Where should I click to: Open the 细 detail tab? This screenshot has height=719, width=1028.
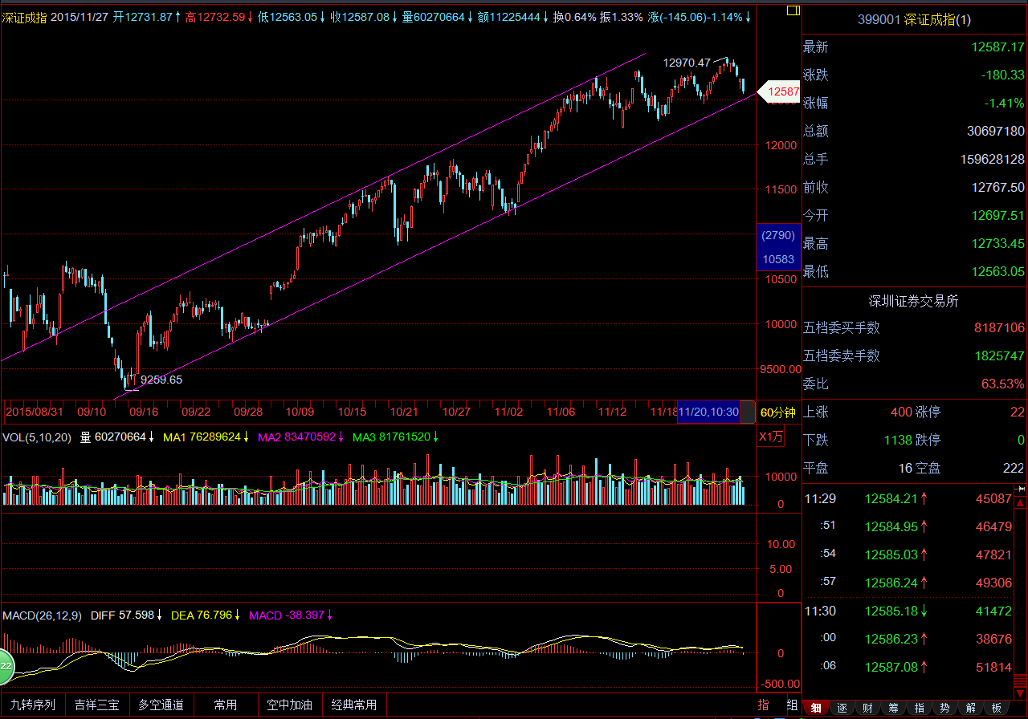pyautogui.click(x=816, y=708)
